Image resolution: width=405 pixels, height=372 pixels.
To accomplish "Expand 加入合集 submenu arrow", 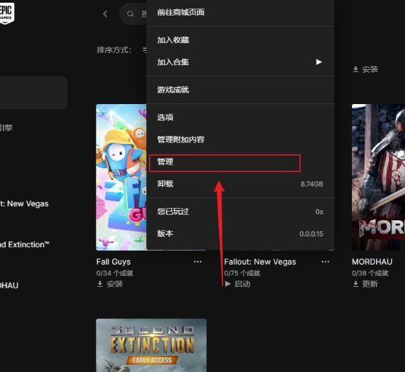I will (x=319, y=62).
